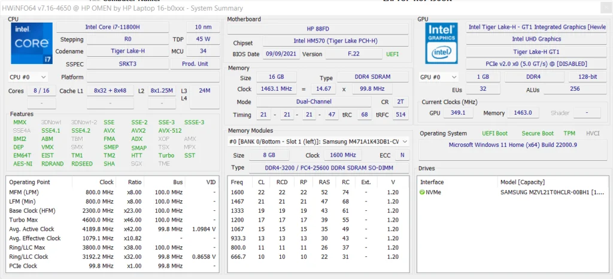Viewport: 613px width, 279px height.
Task: Click the Base Clock (HFM) row label
Action: pyautogui.click(x=32, y=211)
